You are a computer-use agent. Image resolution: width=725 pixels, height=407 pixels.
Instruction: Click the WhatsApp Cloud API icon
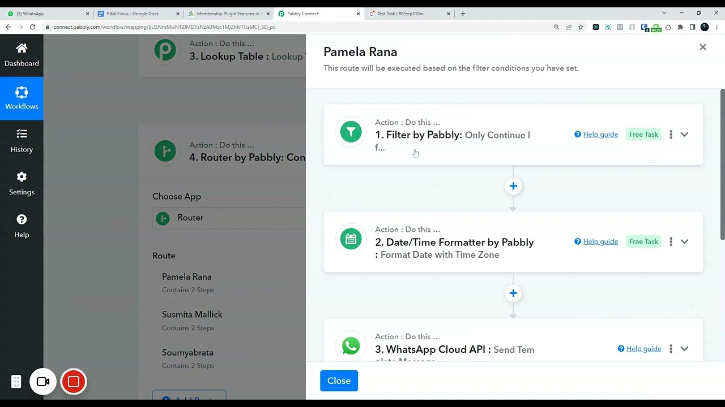tap(351, 346)
